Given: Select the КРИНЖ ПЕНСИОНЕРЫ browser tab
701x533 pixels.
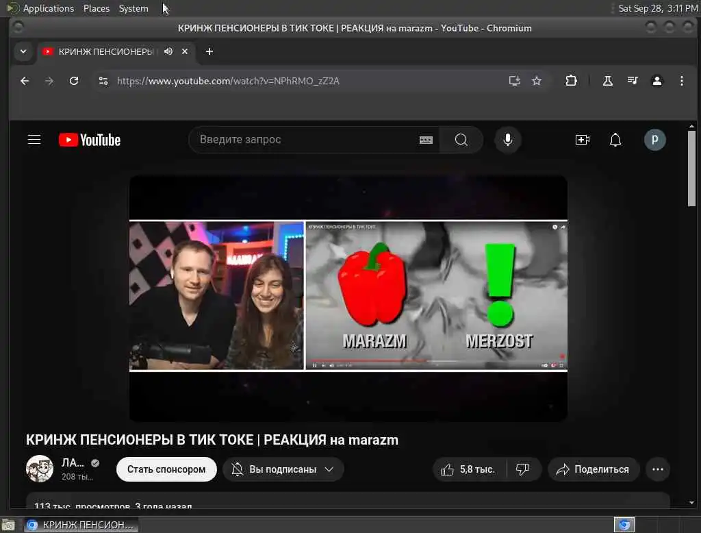Looking at the screenshot, I should [115, 51].
